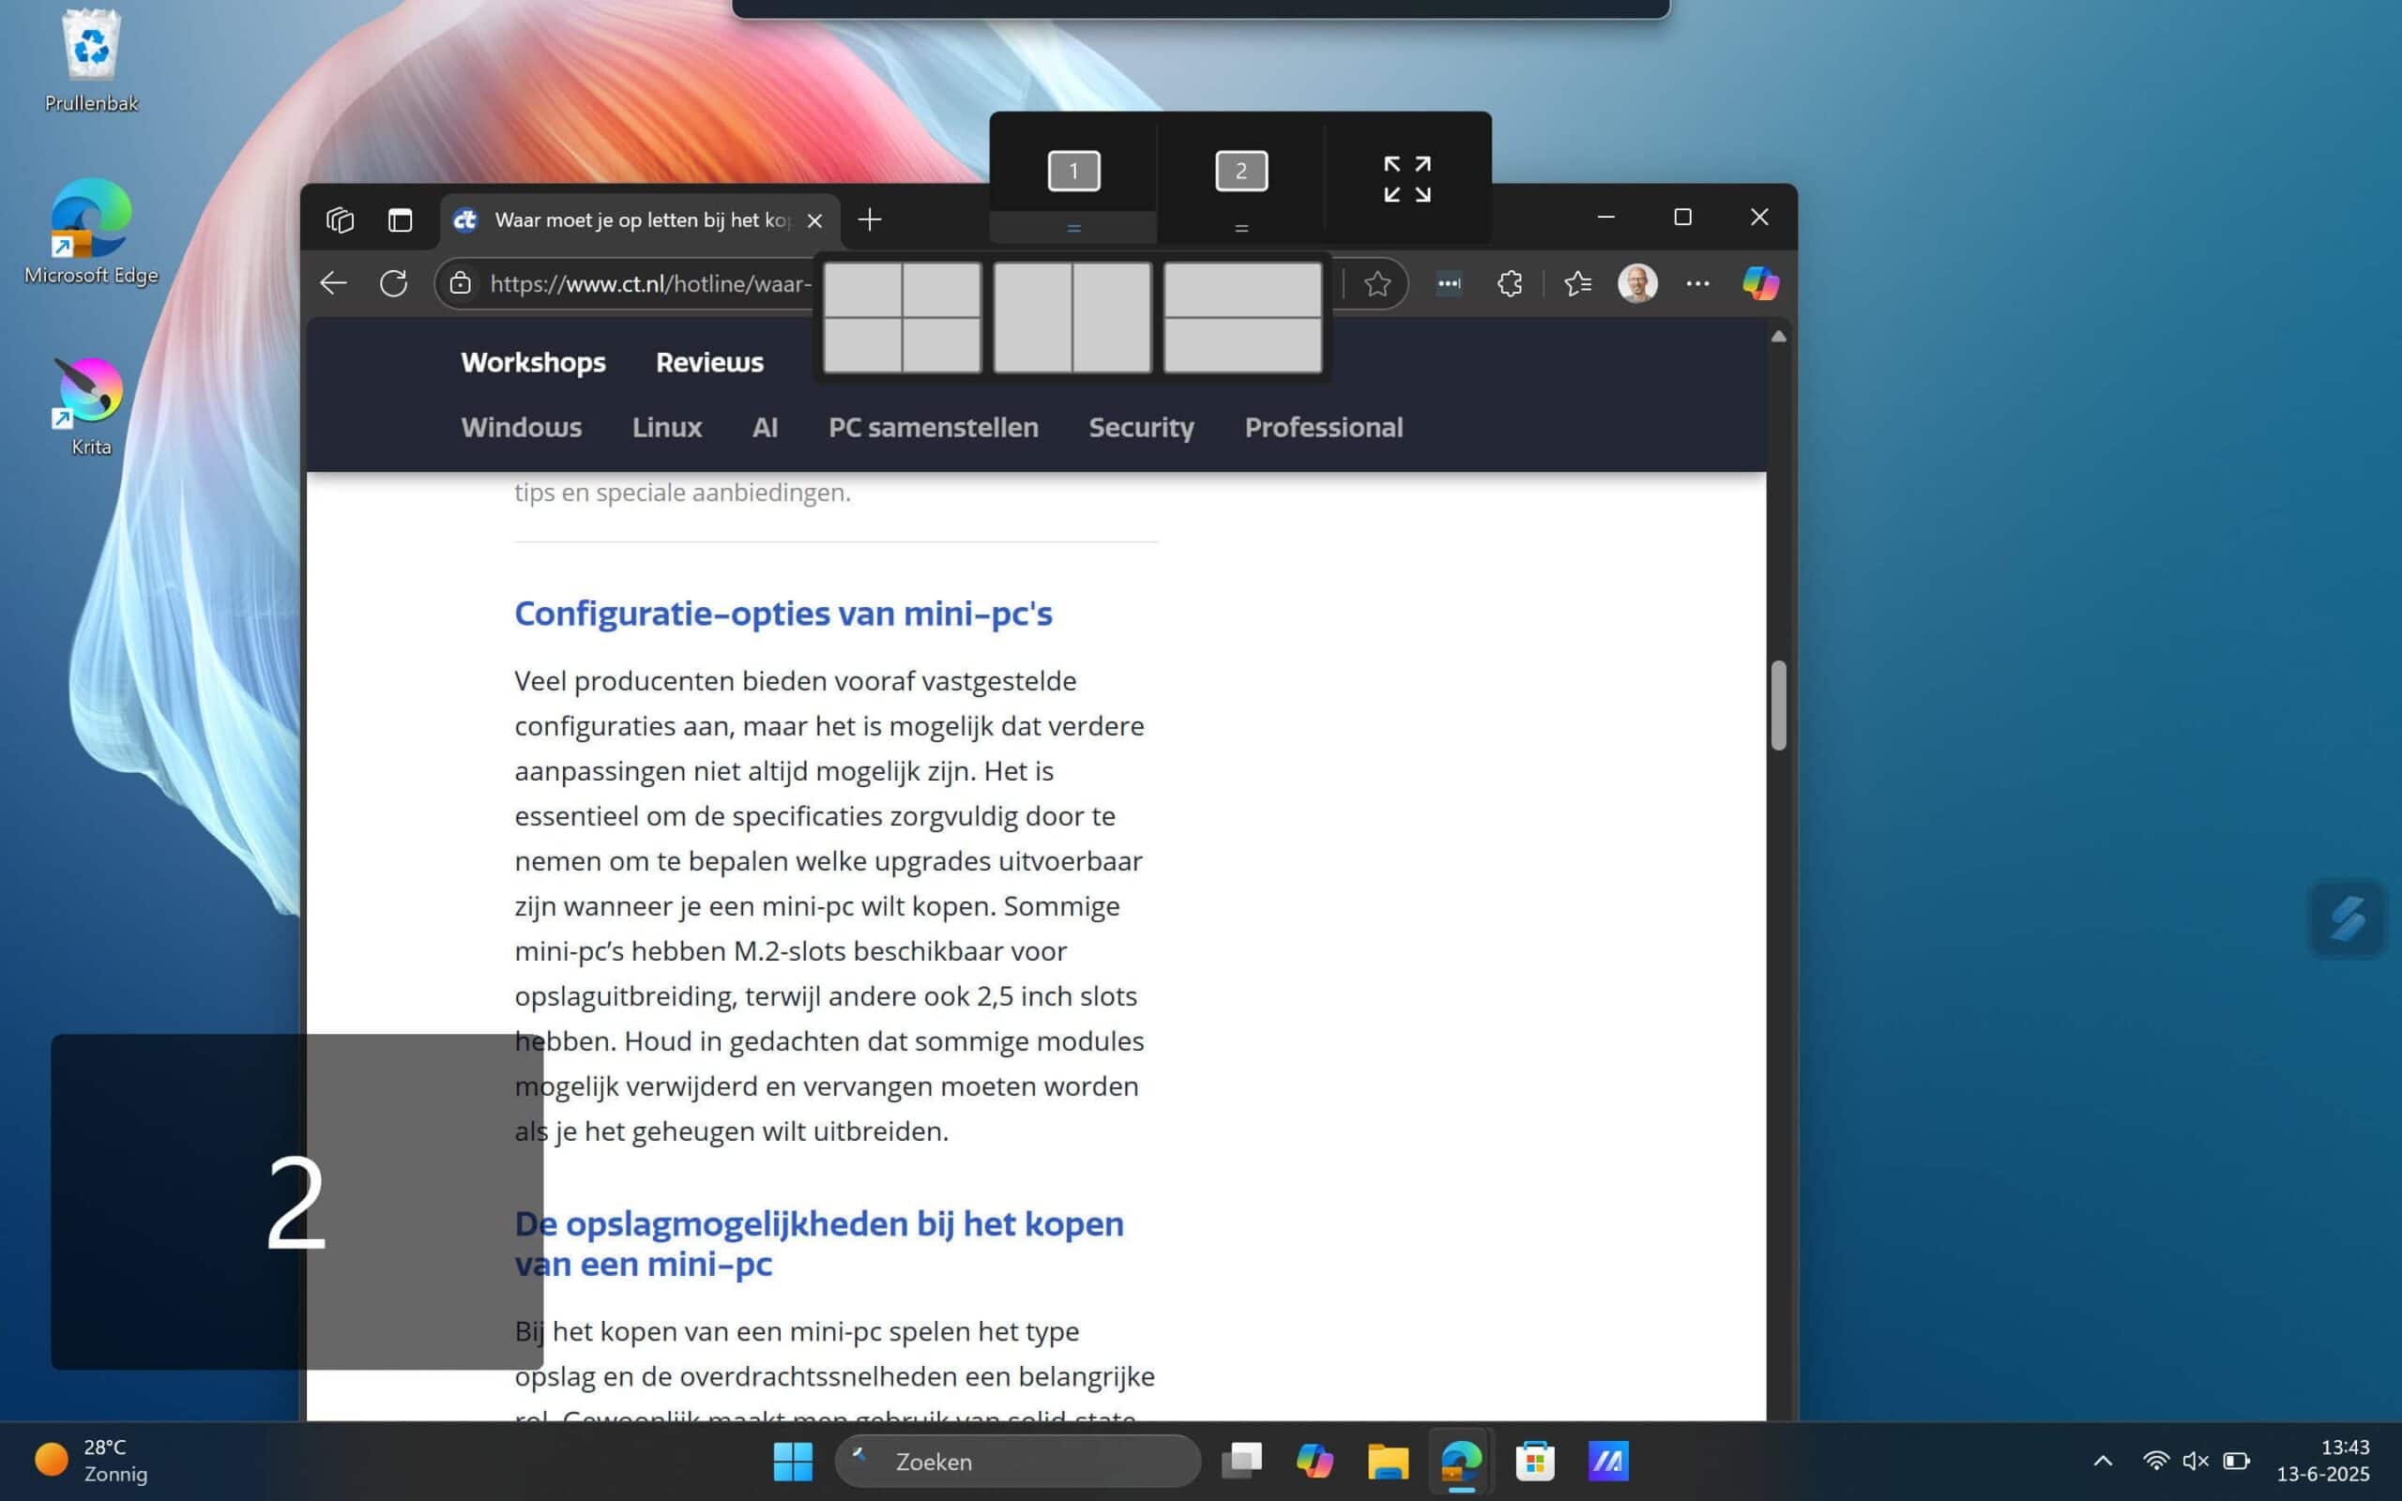2402x1501 pixels.
Task: Select display 2 in the snap overlay
Action: (1240, 171)
